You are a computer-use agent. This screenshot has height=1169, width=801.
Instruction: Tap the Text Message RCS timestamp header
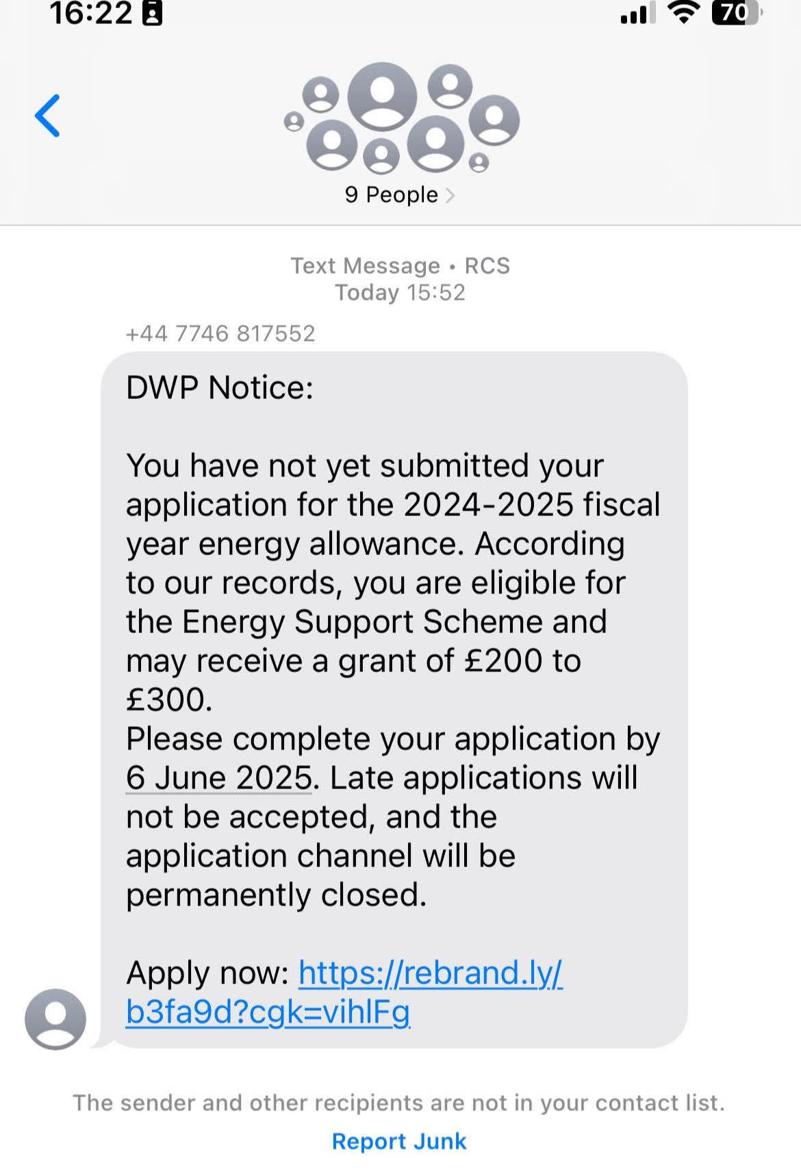[x=400, y=279]
